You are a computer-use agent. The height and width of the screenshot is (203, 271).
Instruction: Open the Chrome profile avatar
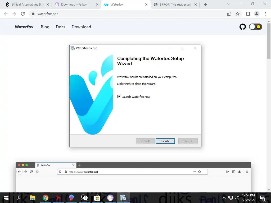click(257, 14)
